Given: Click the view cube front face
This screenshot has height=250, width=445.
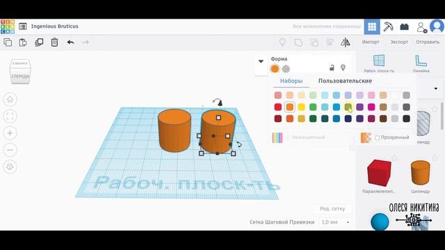Looking at the screenshot, I should (x=20, y=76).
